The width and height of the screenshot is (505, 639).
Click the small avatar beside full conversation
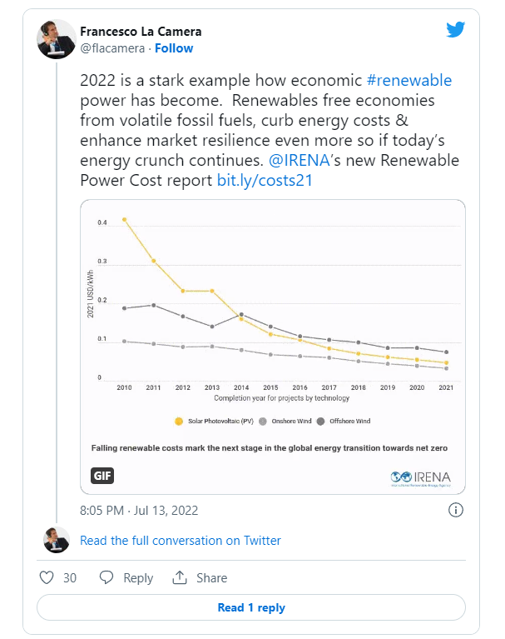point(57,540)
